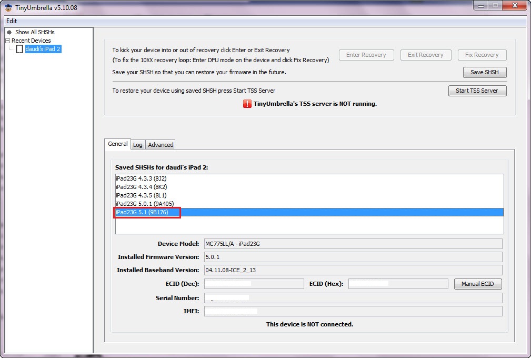Click the 'This device is NOT connected.' status text

[x=309, y=324]
